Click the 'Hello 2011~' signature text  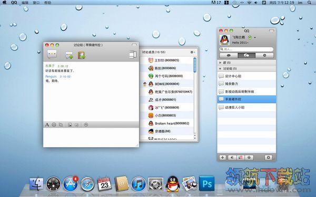point(240,43)
